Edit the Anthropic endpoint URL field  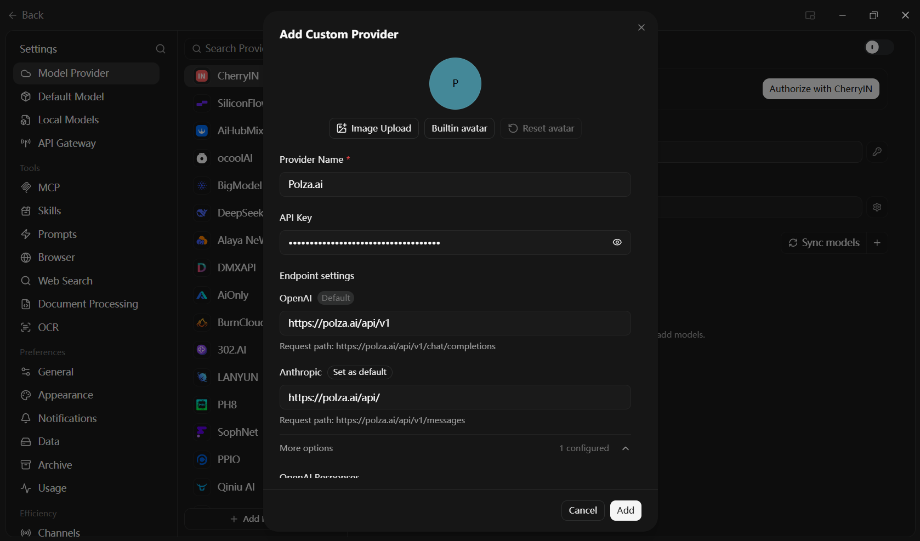[x=455, y=397]
